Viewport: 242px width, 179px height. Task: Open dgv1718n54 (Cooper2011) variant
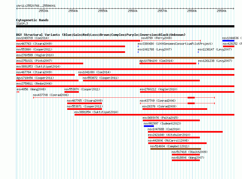pos(47,81)
